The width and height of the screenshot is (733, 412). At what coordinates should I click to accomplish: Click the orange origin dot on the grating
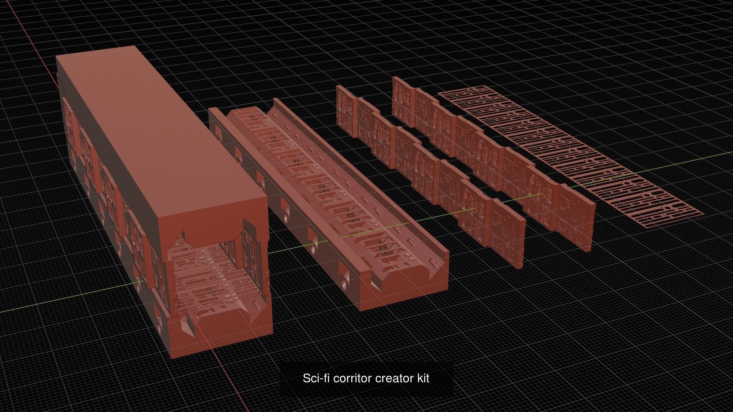point(665,214)
